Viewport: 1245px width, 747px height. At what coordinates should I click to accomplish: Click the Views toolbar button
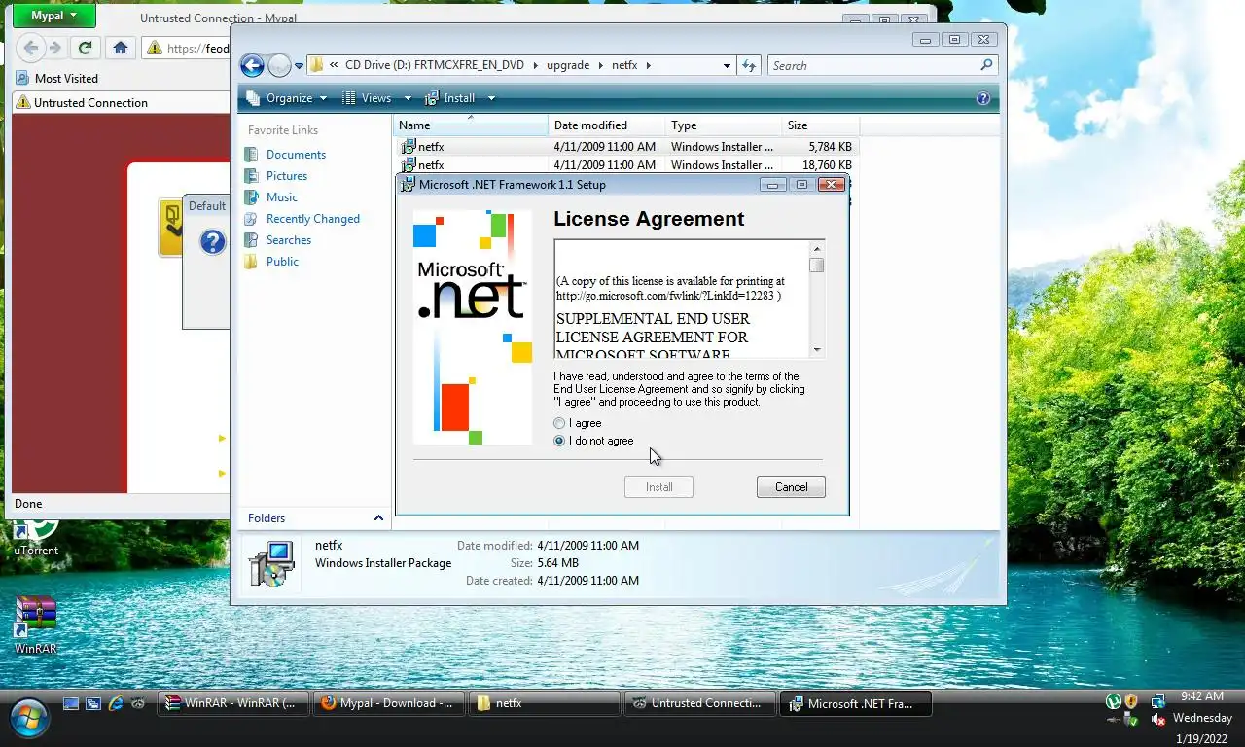pos(367,98)
